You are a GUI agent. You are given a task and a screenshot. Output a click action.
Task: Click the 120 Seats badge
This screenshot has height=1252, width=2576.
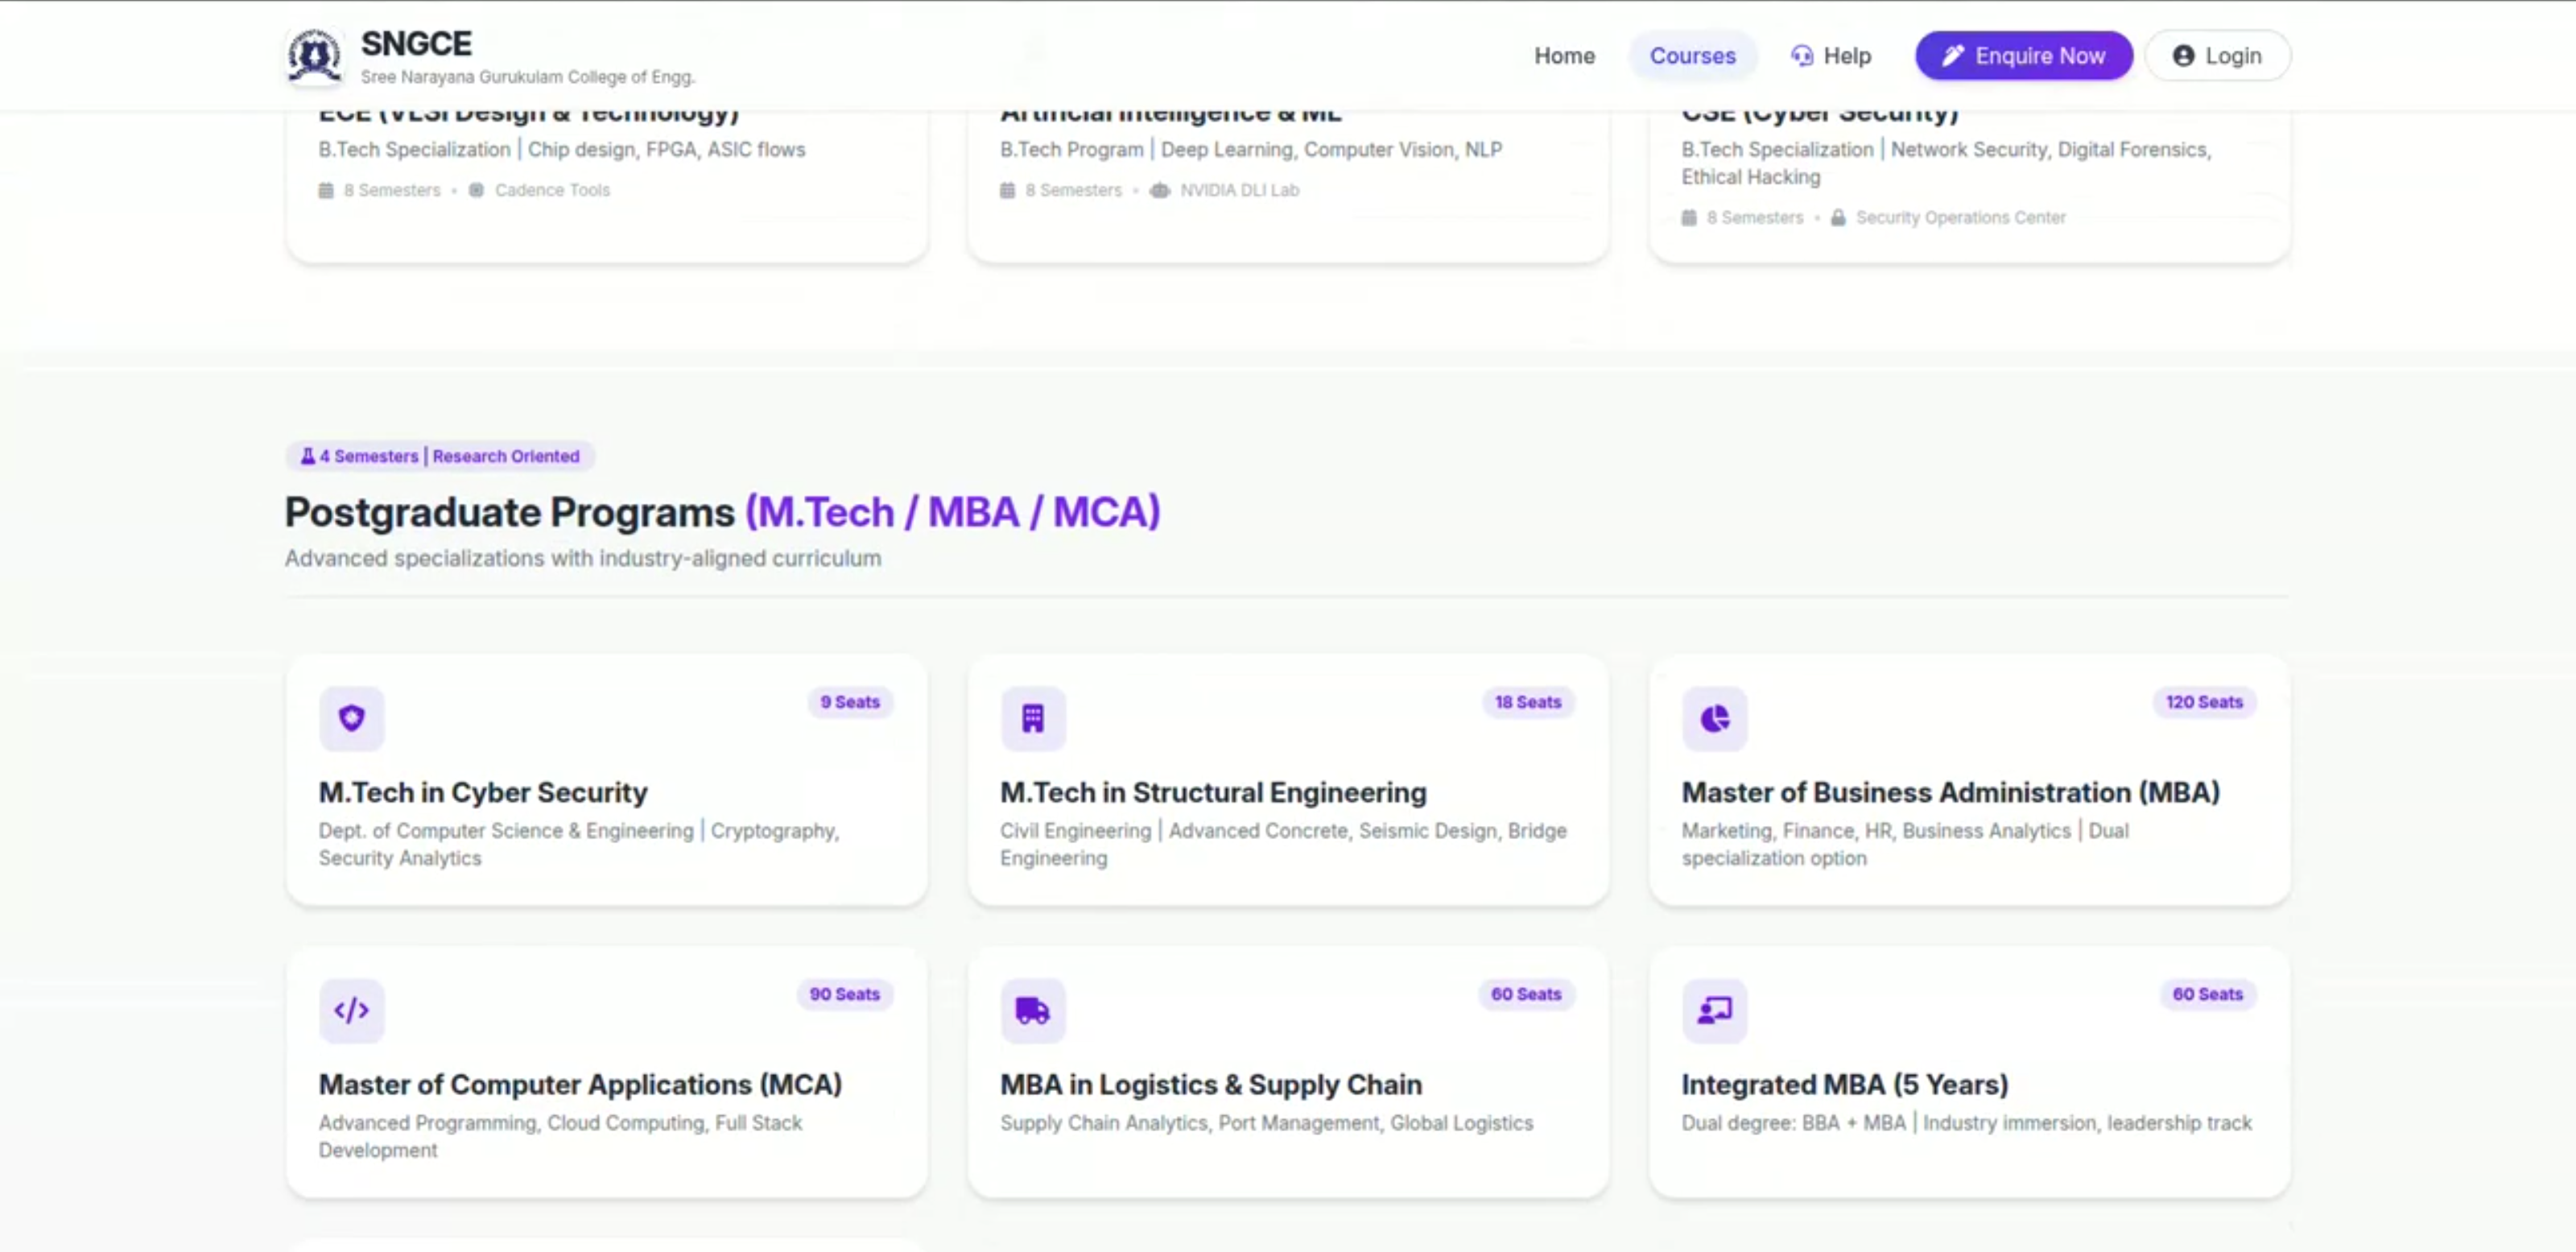point(2204,702)
